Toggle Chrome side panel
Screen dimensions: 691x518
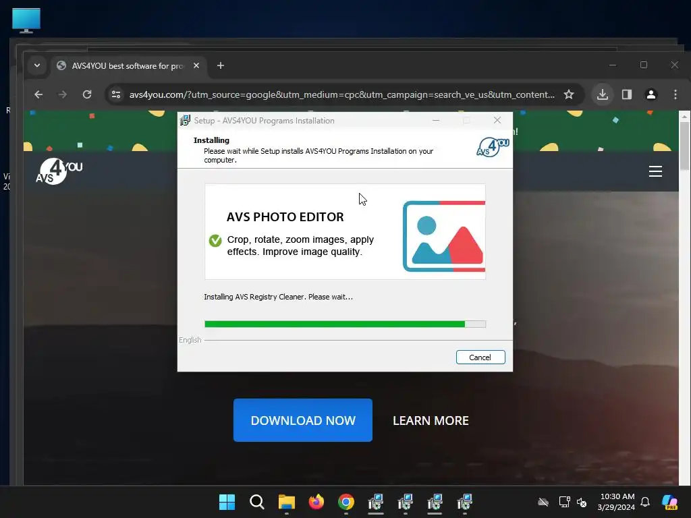pyautogui.click(x=627, y=94)
